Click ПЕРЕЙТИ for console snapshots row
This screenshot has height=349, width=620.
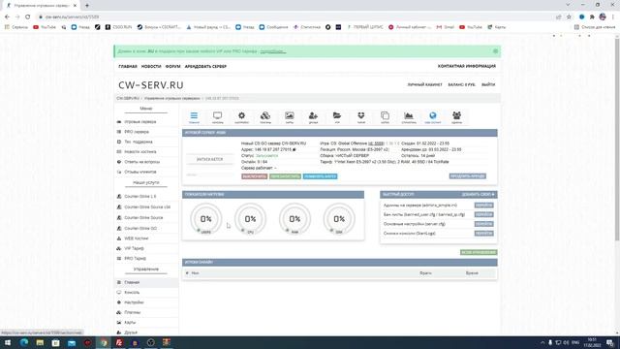coord(484,234)
